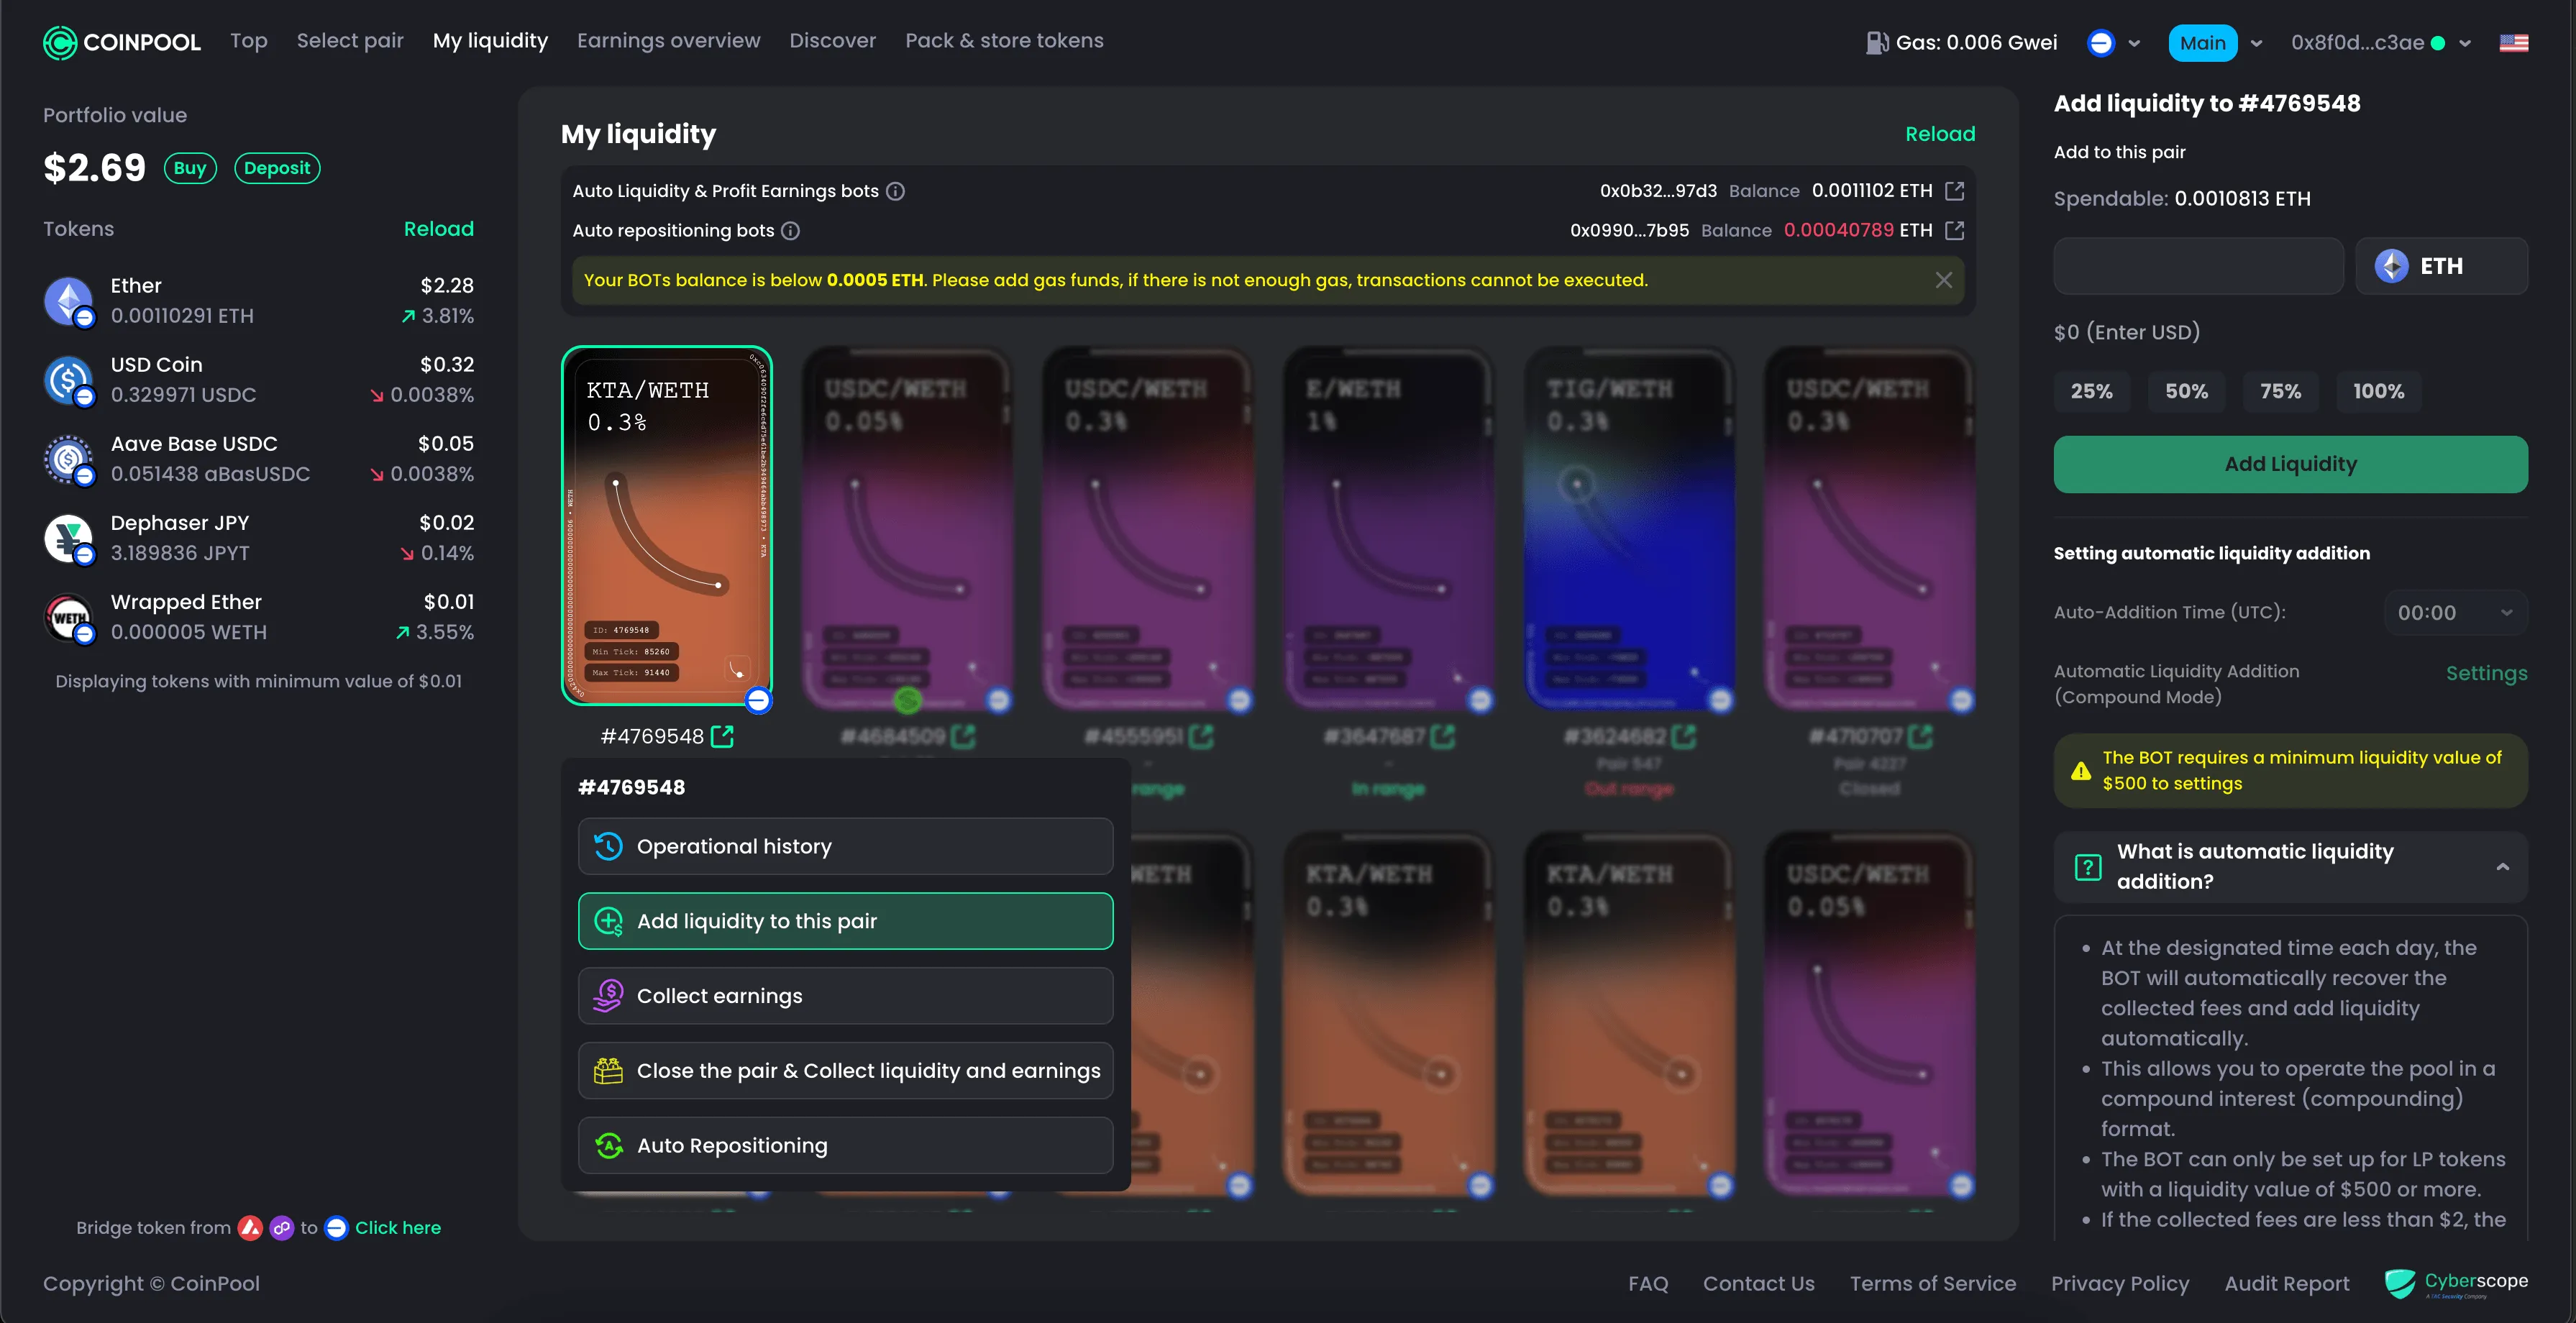Click the Deposit button
Image resolution: width=2576 pixels, height=1323 pixels.
(x=277, y=168)
